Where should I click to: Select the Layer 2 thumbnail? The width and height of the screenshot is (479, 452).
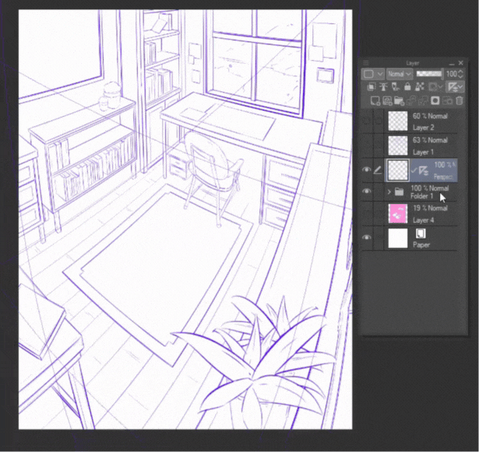398,121
